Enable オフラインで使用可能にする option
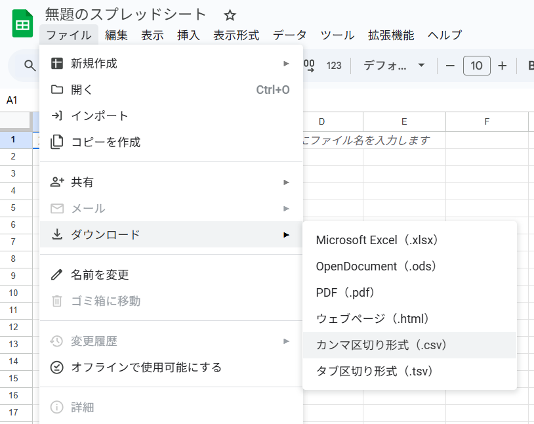This screenshot has width=534, height=424. [x=146, y=367]
